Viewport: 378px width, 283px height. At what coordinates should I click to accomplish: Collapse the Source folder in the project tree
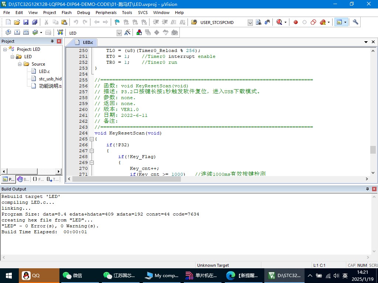coord(20,64)
